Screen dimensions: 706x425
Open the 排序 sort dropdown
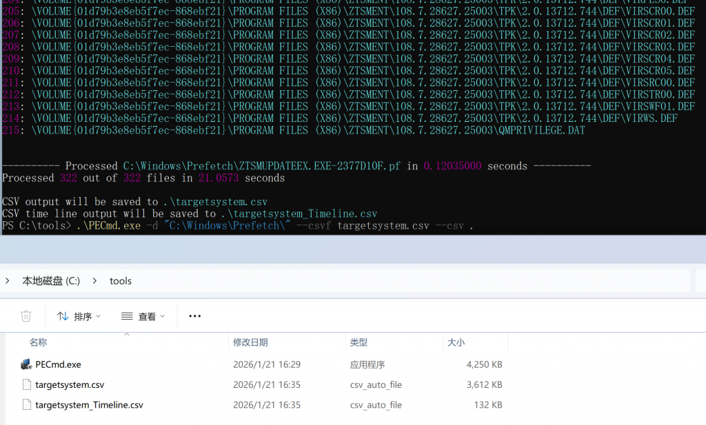[x=79, y=316]
